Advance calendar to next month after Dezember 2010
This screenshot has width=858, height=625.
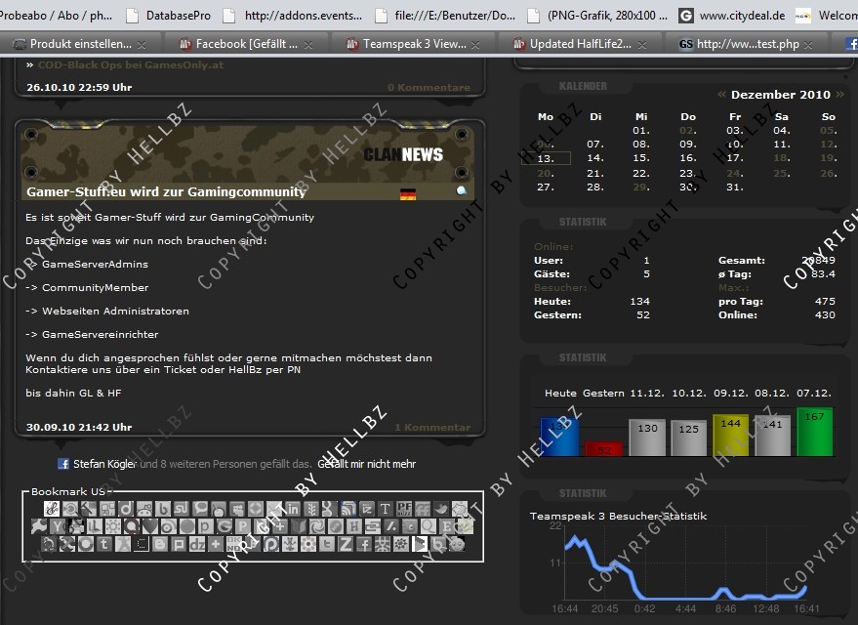pyautogui.click(x=838, y=95)
